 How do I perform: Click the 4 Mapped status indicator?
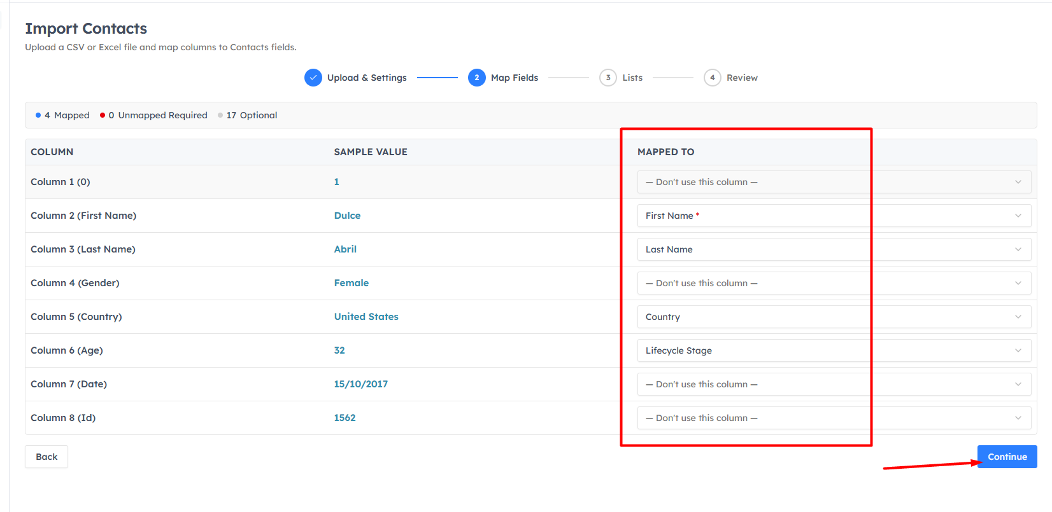tap(62, 115)
